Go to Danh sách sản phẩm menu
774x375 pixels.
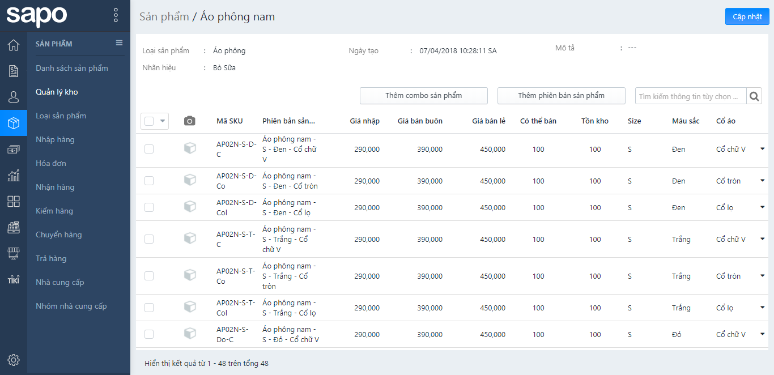pos(72,68)
